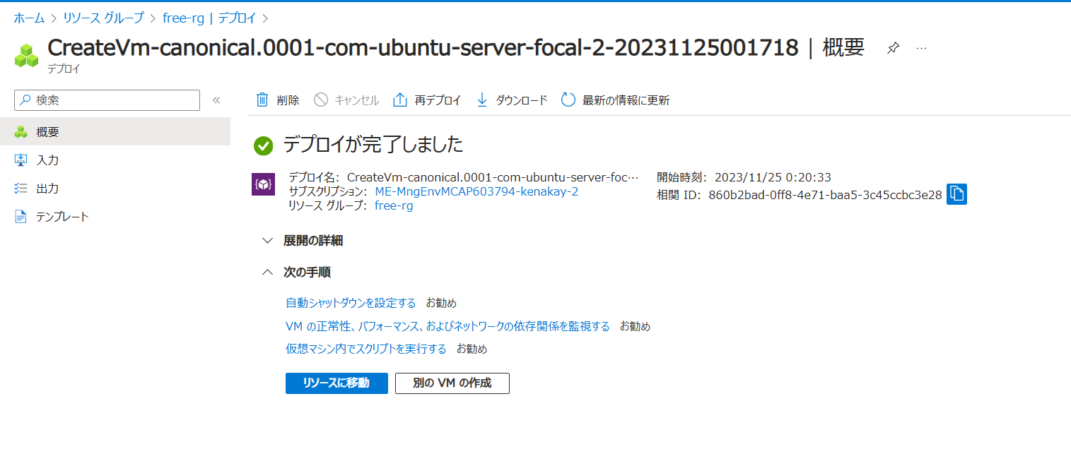
Task: Click 自動シャットダウンを設定する link
Action: point(351,303)
